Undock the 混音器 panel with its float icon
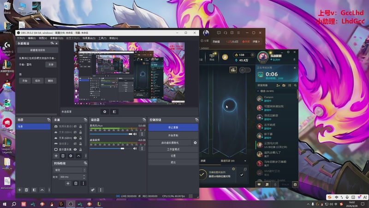This screenshot has width=369, height=208. [144, 120]
